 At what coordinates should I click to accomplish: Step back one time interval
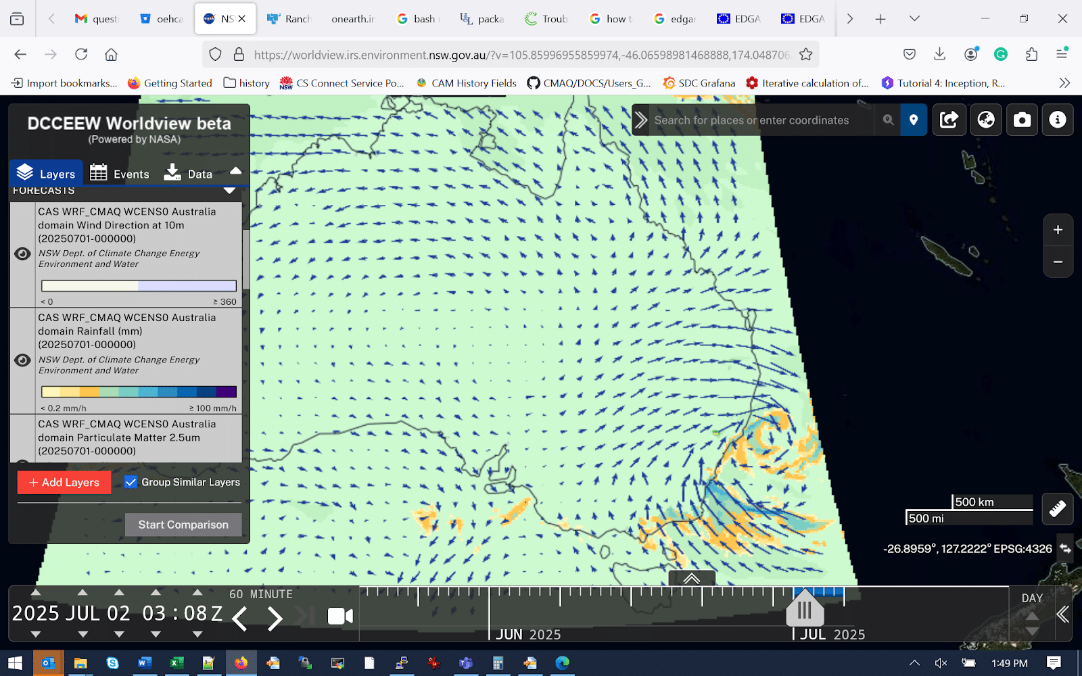(x=239, y=619)
